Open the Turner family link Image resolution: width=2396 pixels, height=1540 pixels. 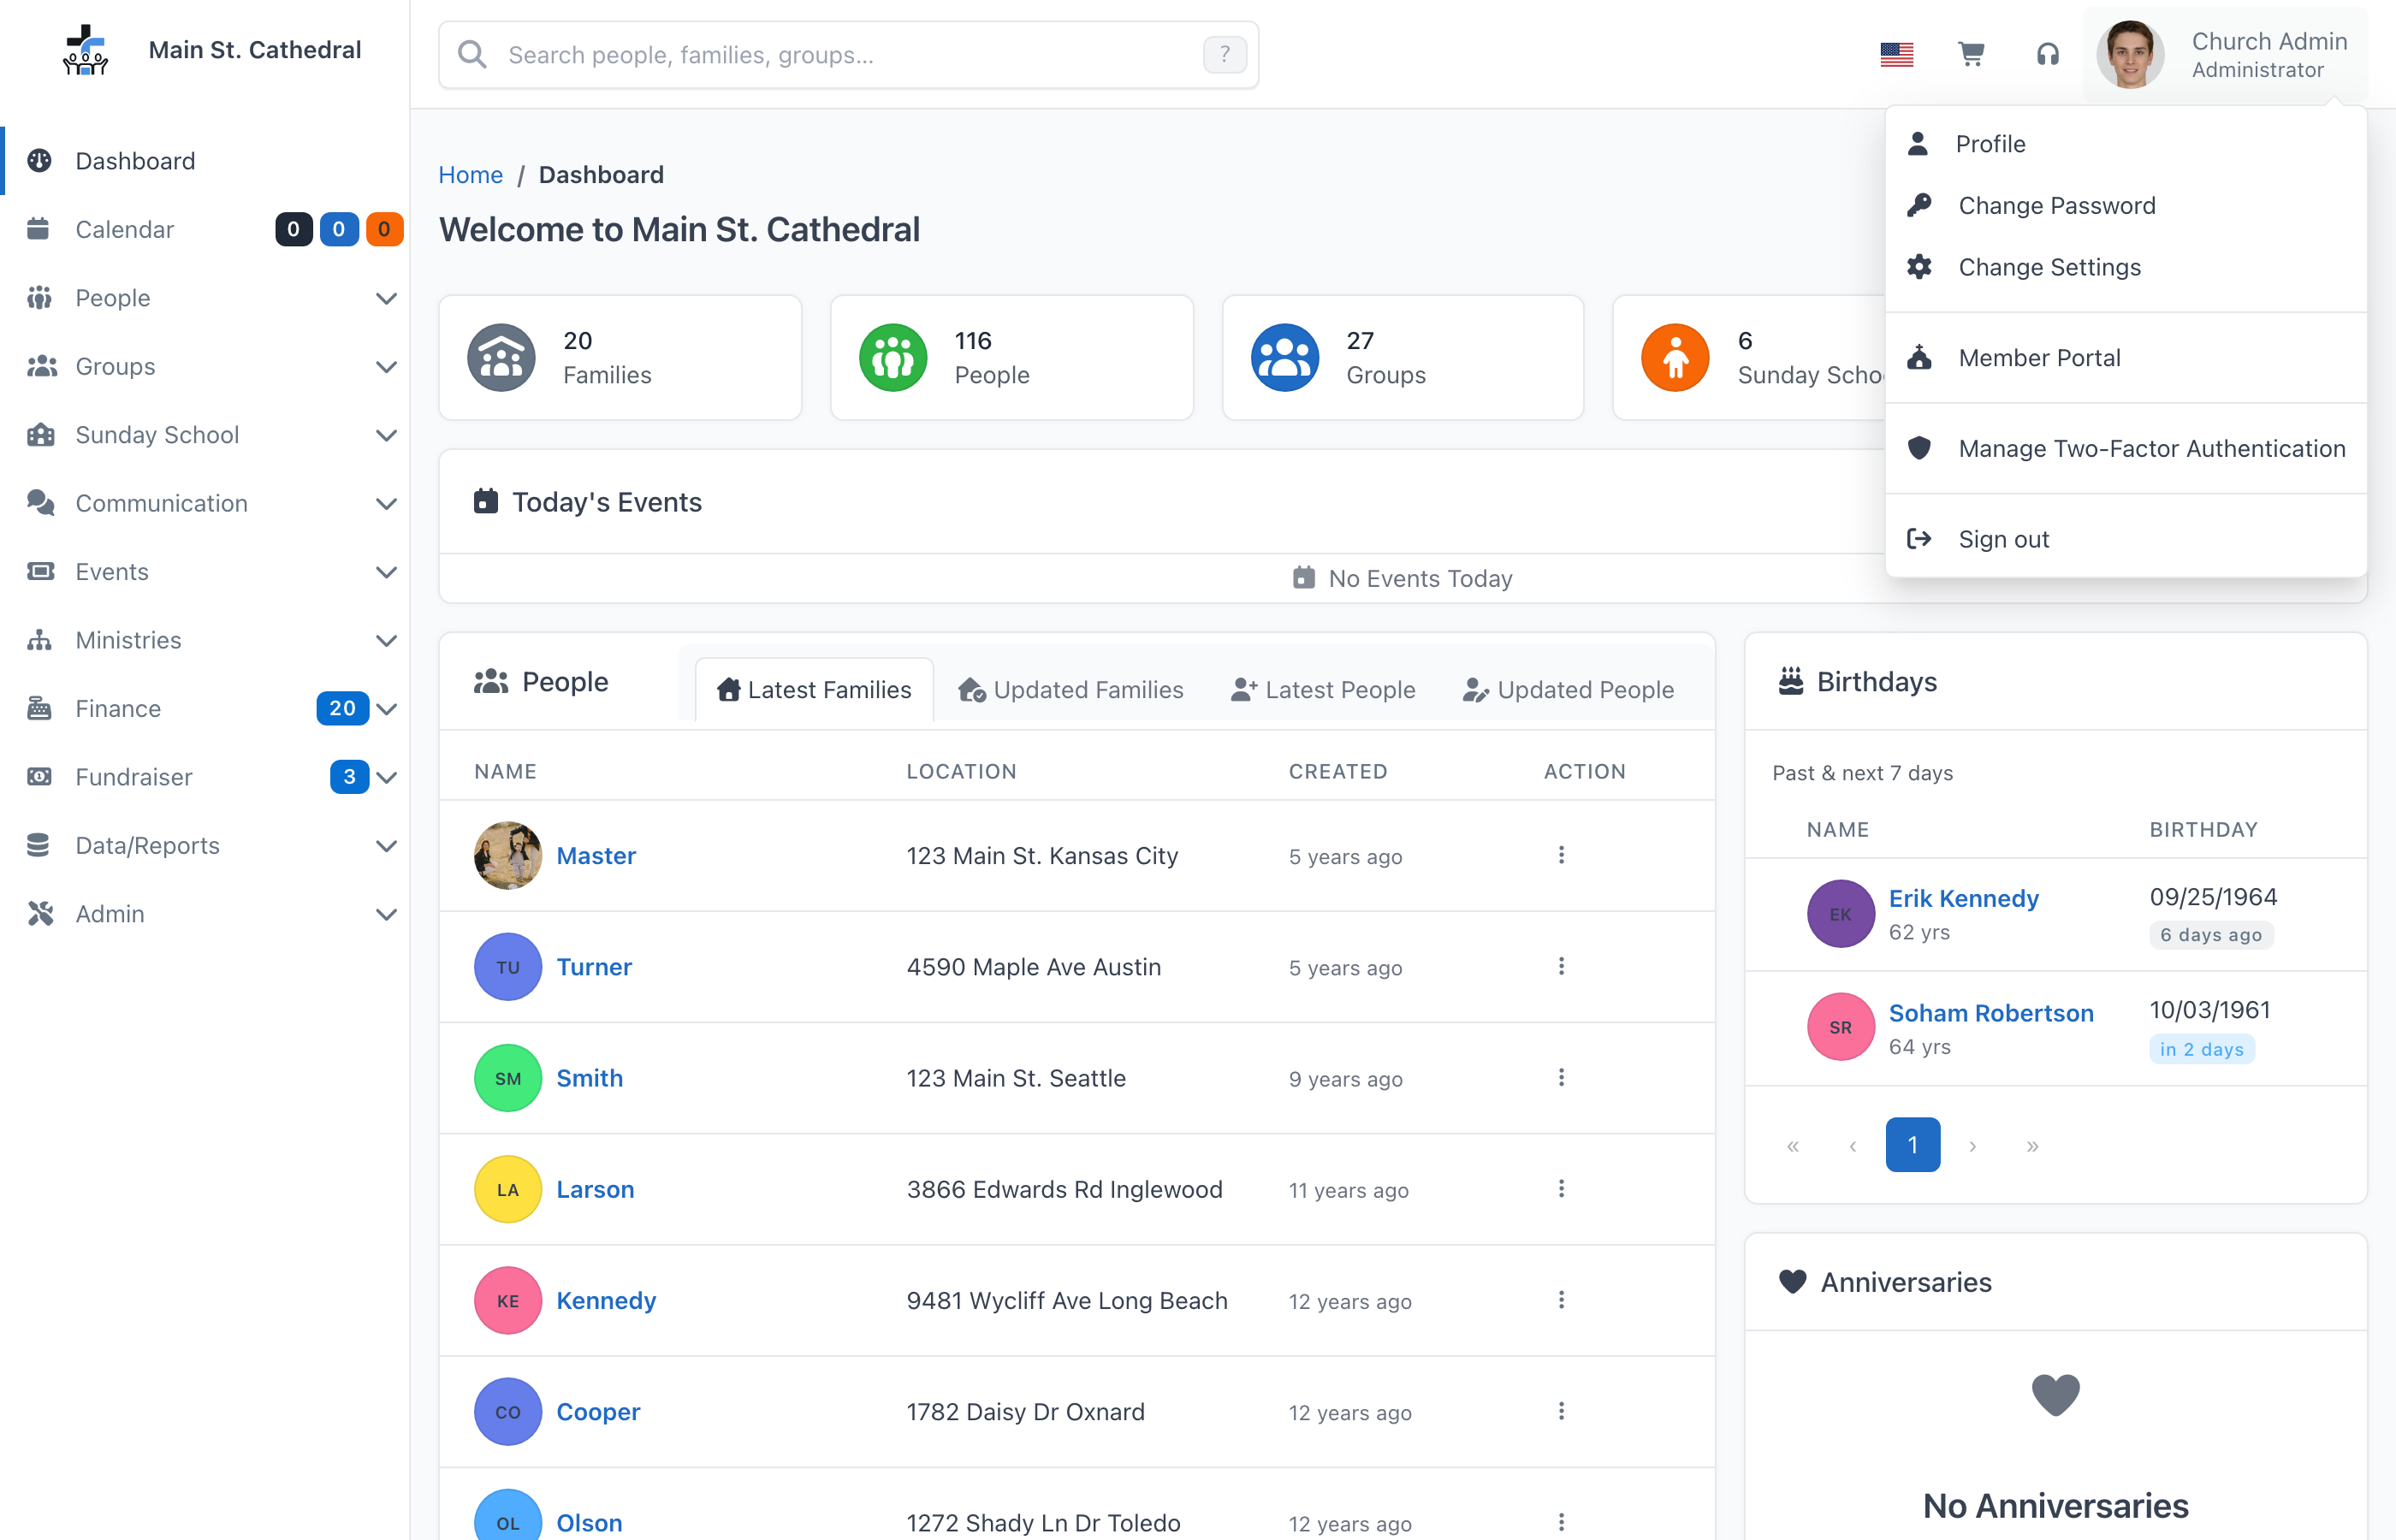click(x=594, y=967)
